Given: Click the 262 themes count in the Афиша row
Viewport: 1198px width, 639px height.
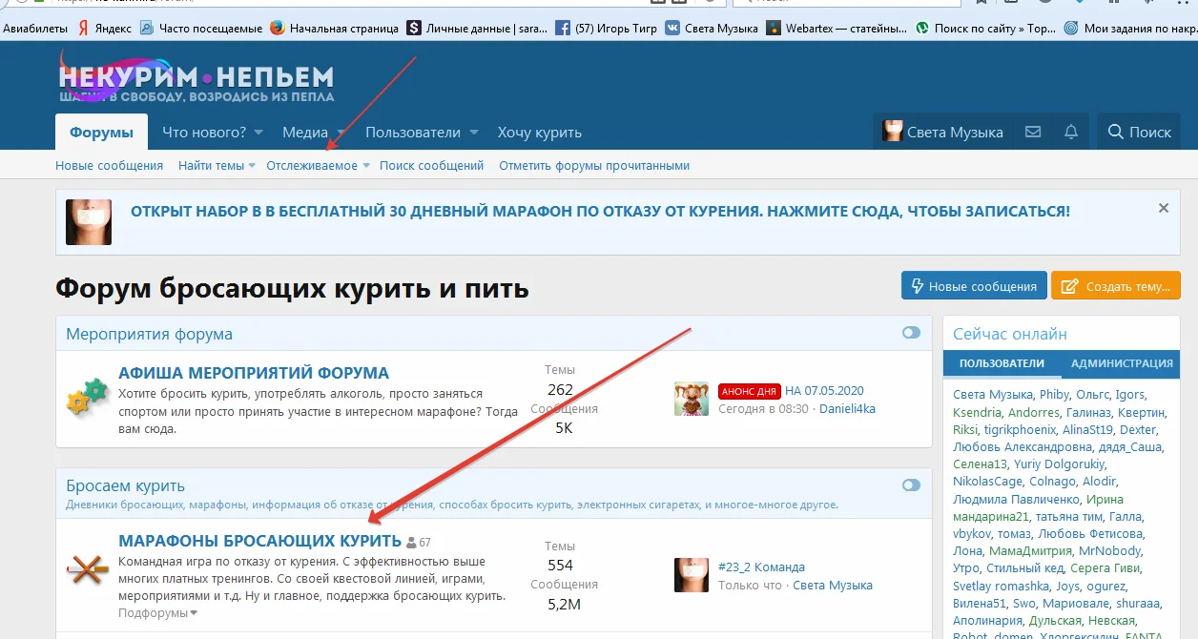Looking at the screenshot, I should coord(560,389).
